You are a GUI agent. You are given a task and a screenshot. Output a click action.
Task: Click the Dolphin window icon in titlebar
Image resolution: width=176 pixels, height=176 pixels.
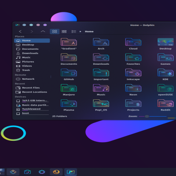[x=17, y=25]
